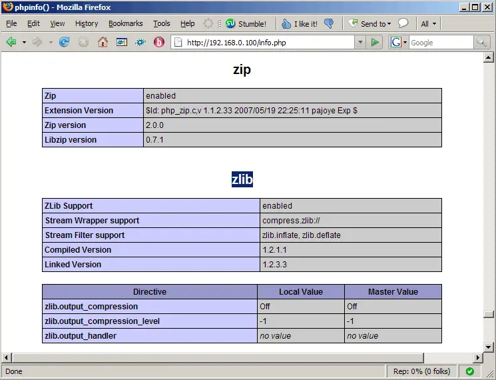Click the green Go arrow button
Screen dimensions: 496x380
(x=375, y=42)
